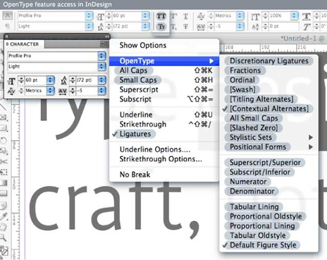The width and height of the screenshot is (327, 260).
Task: Choose Show Options from panel menu
Action: [143, 45]
